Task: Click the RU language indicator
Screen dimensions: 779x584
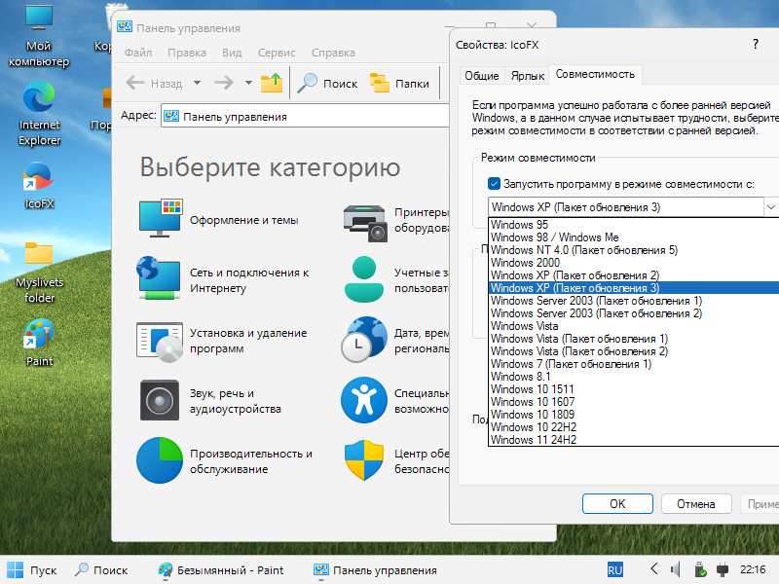Action: click(x=615, y=570)
